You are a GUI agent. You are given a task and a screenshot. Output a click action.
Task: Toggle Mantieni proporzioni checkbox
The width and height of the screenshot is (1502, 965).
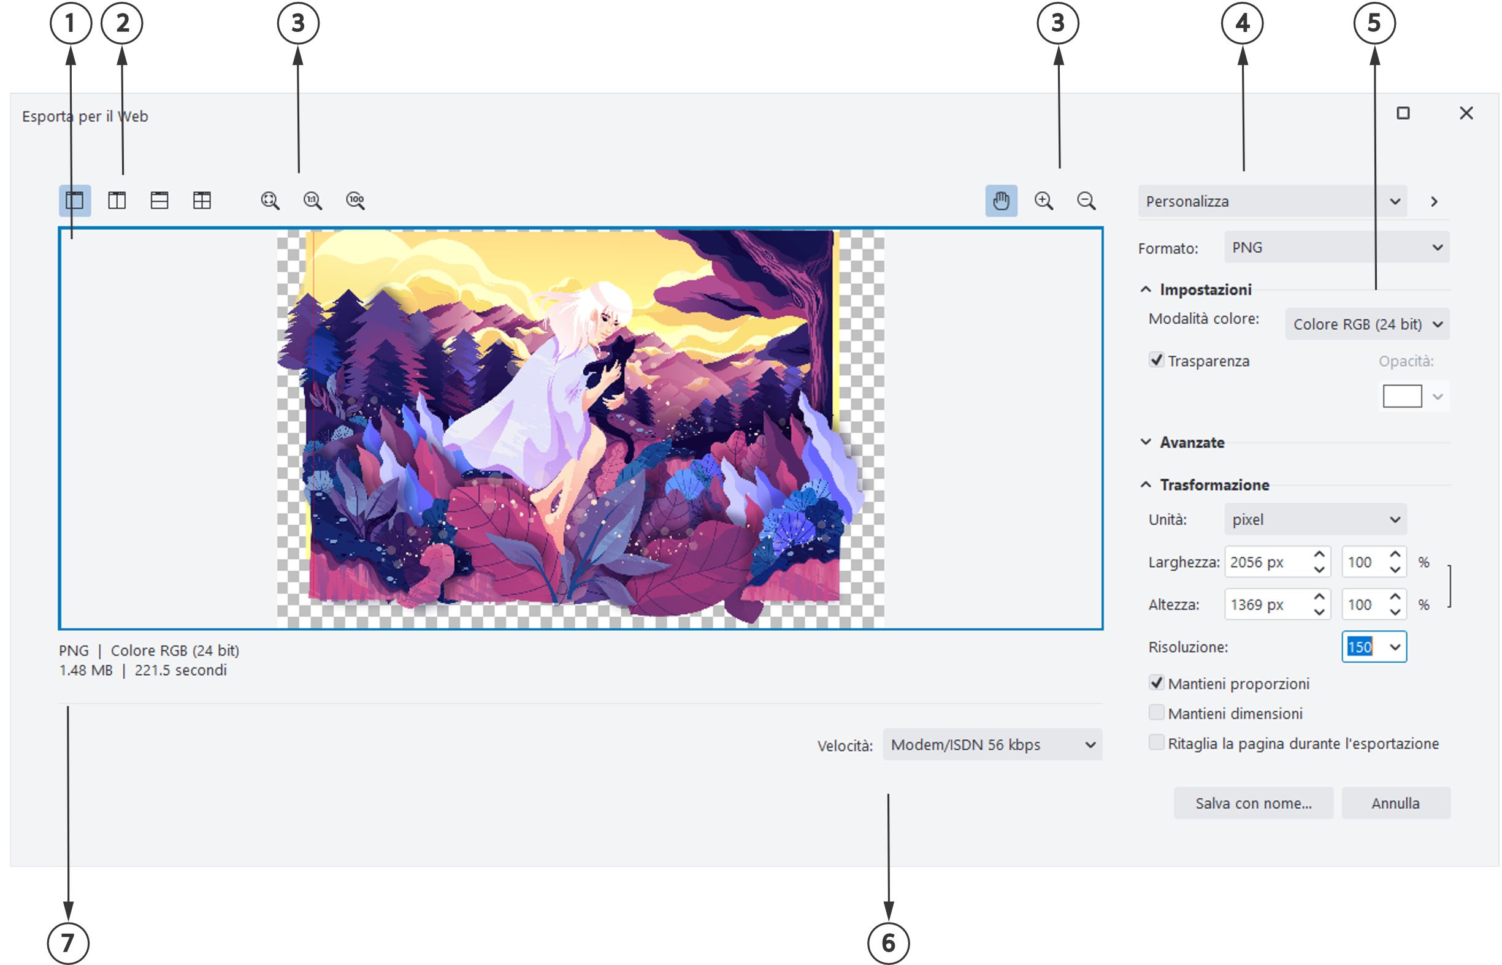tap(1157, 683)
